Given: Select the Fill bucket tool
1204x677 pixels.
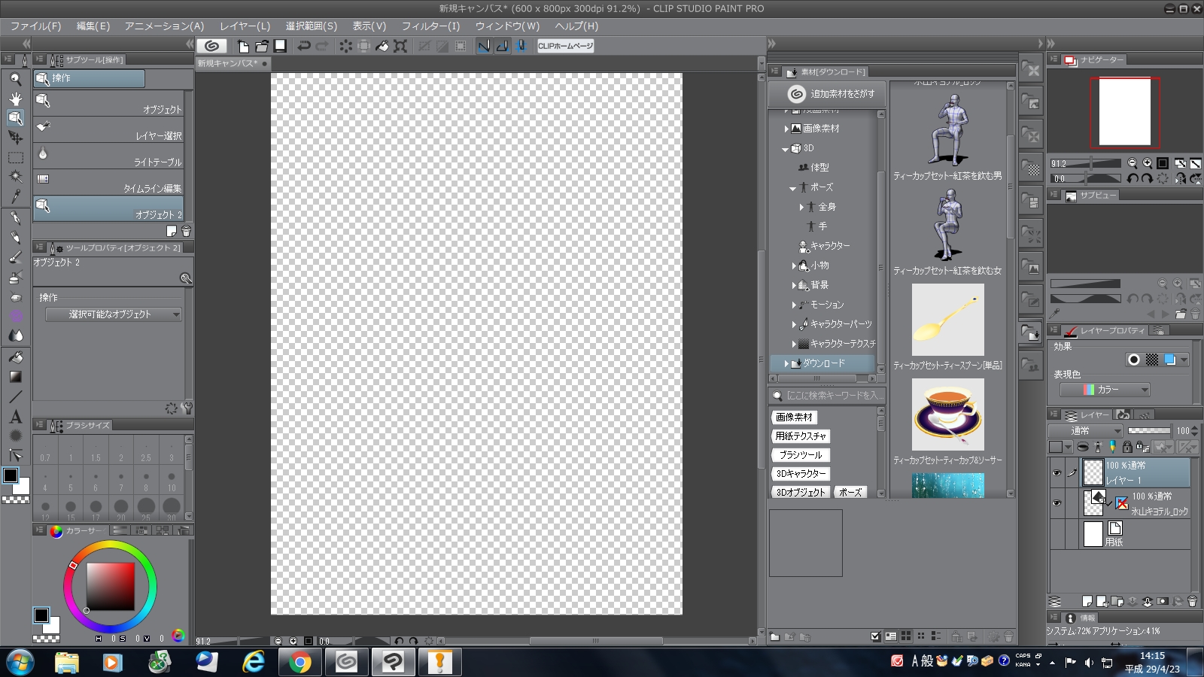Looking at the screenshot, I should click(x=15, y=357).
